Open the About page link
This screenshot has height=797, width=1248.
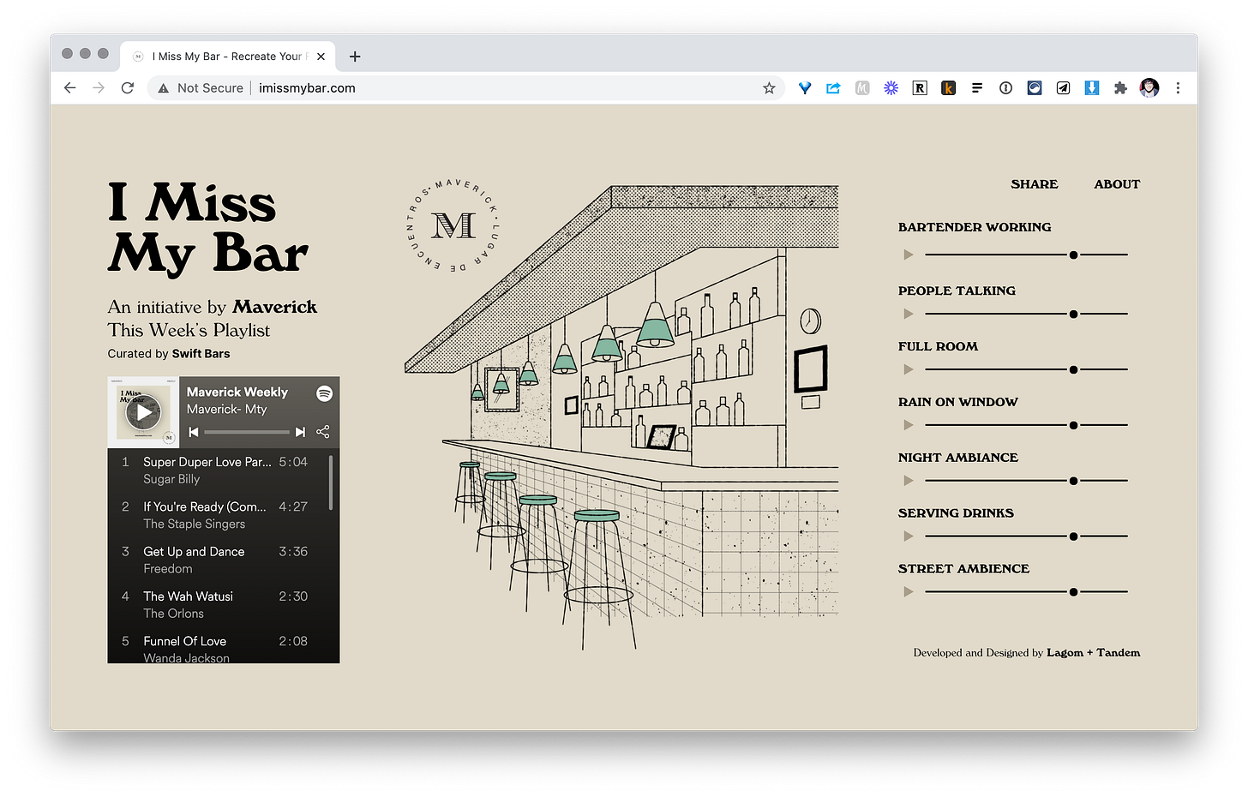[1117, 184]
